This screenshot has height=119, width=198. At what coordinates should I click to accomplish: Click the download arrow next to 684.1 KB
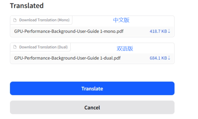[169, 58]
